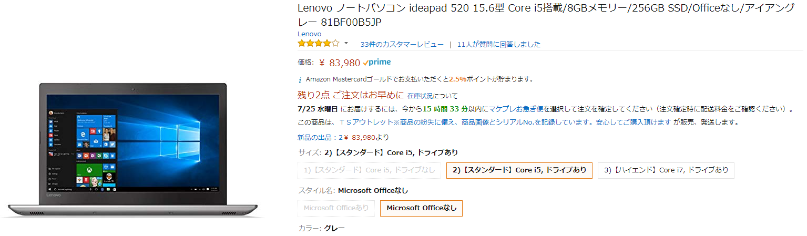The width and height of the screenshot is (807, 236).
Task: Choose the Microsoft Officeなし style
Action: click(x=422, y=208)
